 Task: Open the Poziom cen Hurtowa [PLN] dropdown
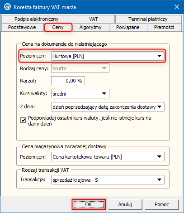point(108,56)
